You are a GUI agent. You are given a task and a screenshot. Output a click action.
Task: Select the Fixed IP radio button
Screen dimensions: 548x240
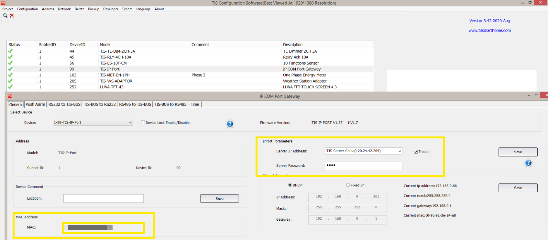[x=348, y=185]
